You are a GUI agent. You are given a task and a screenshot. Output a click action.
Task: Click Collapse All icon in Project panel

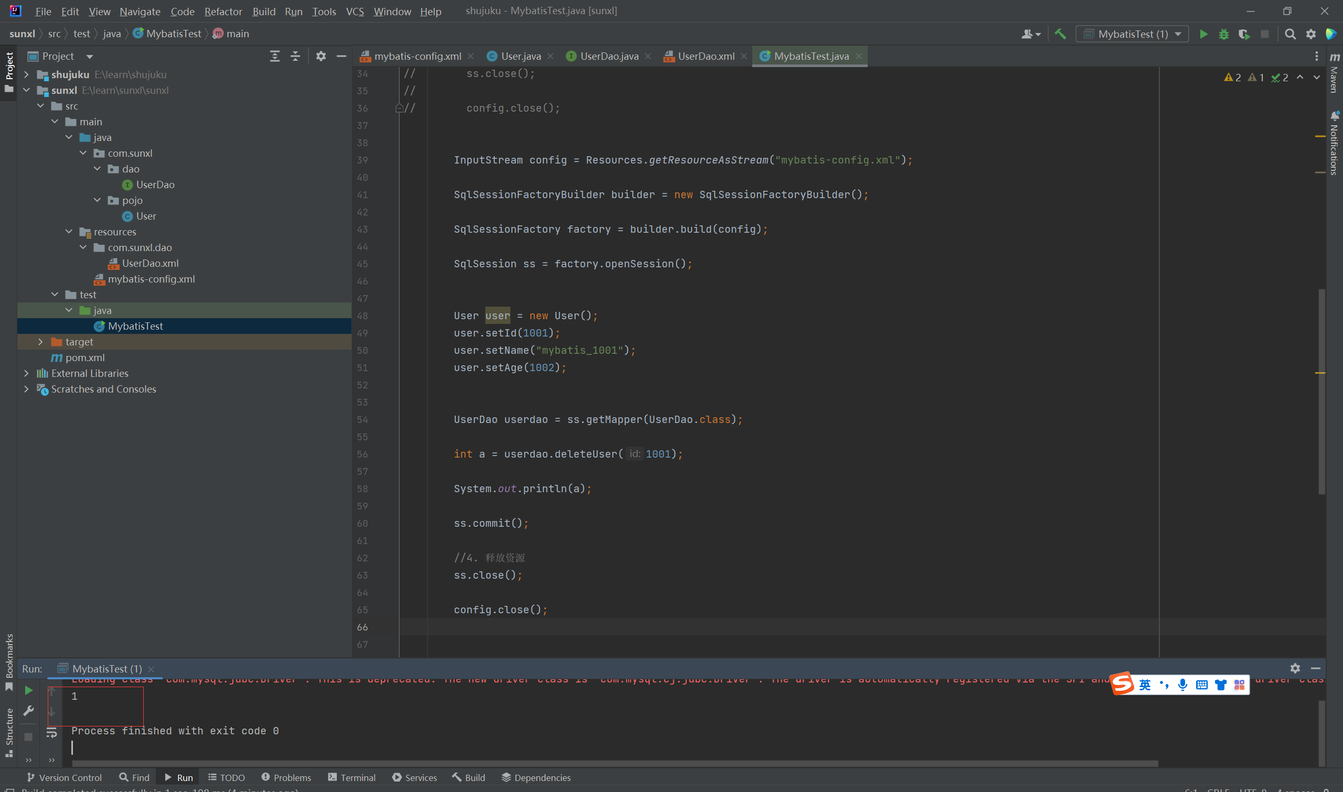[x=295, y=56]
